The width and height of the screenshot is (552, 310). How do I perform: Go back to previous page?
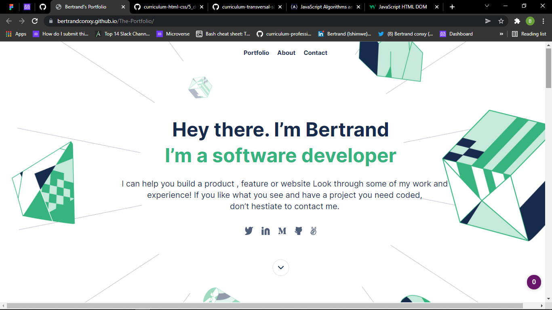tap(9, 21)
